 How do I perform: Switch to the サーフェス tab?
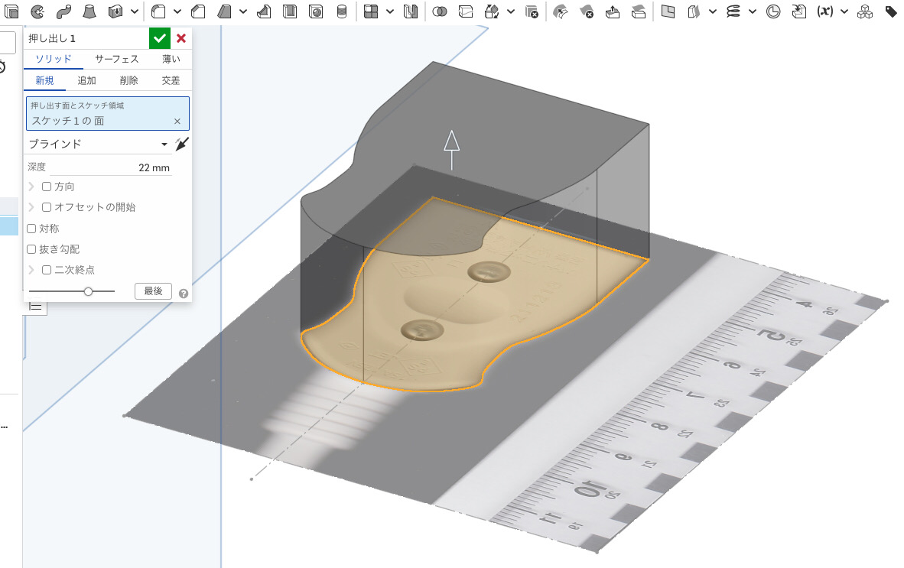point(116,59)
